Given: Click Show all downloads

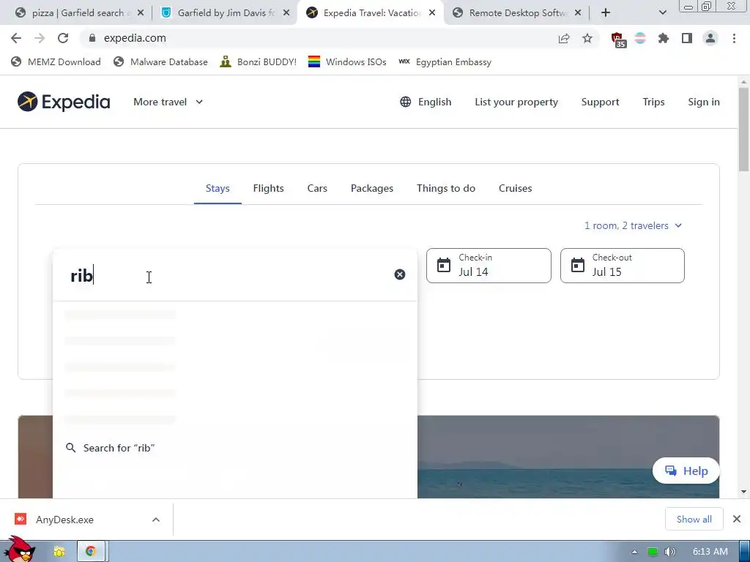Looking at the screenshot, I should [x=694, y=520].
